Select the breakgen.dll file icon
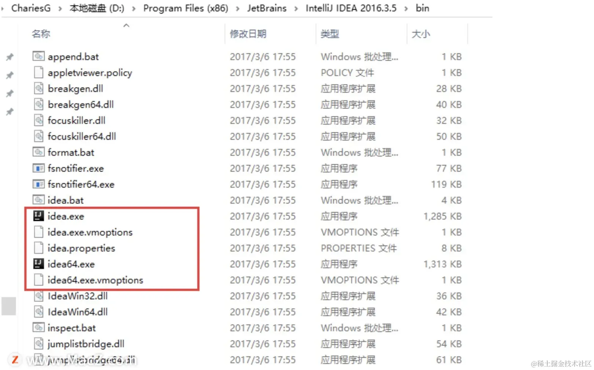 tap(38, 89)
